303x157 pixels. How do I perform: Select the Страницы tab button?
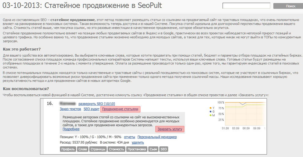pos(98,149)
